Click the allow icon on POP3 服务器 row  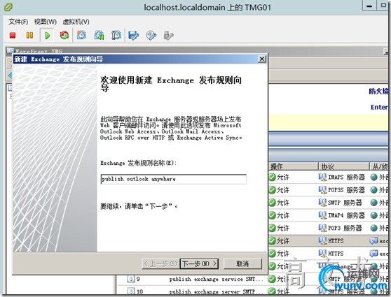point(272,228)
